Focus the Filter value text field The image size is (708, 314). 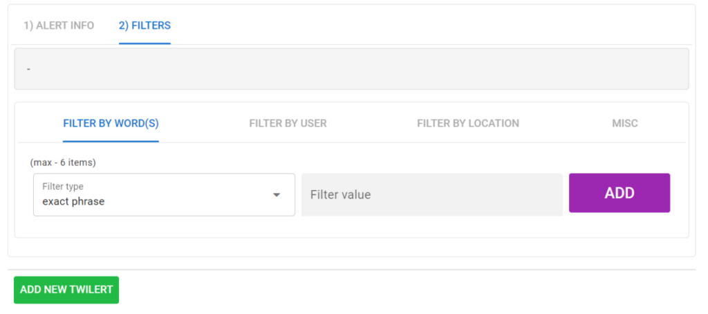tap(431, 194)
